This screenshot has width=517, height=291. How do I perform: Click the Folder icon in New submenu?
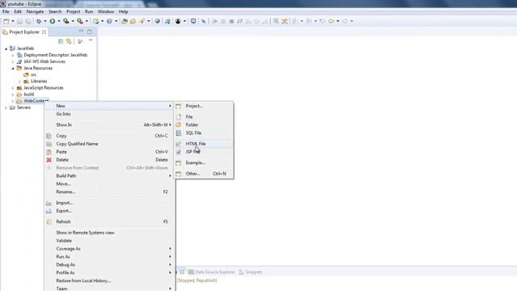[179, 124]
